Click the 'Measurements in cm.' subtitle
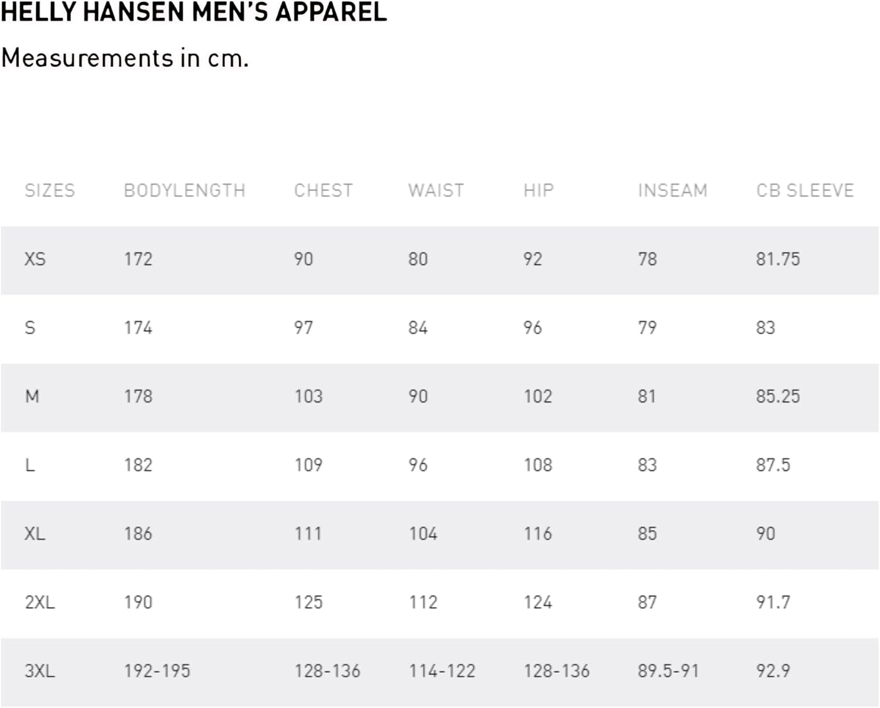Viewport: 880px width, 708px height. point(125,58)
